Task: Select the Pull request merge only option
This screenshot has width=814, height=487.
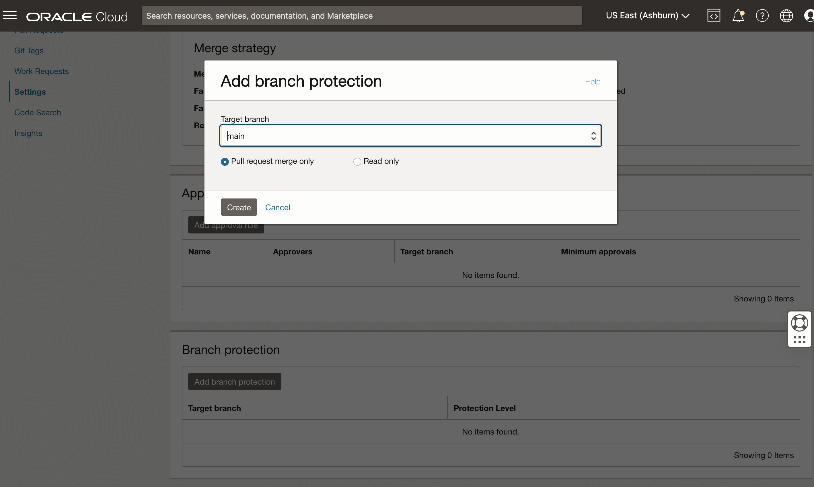Action: point(225,161)
